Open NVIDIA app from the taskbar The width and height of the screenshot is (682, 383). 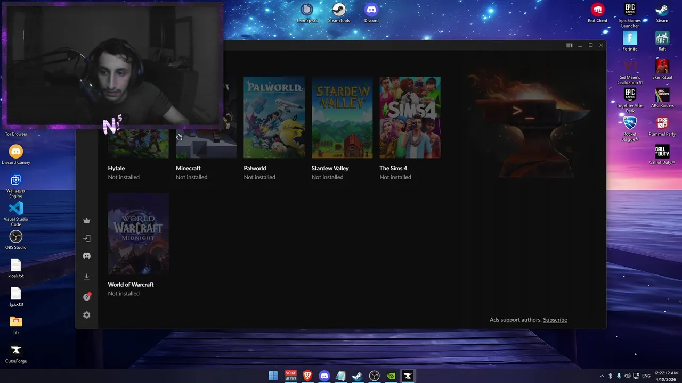point(391,376)
